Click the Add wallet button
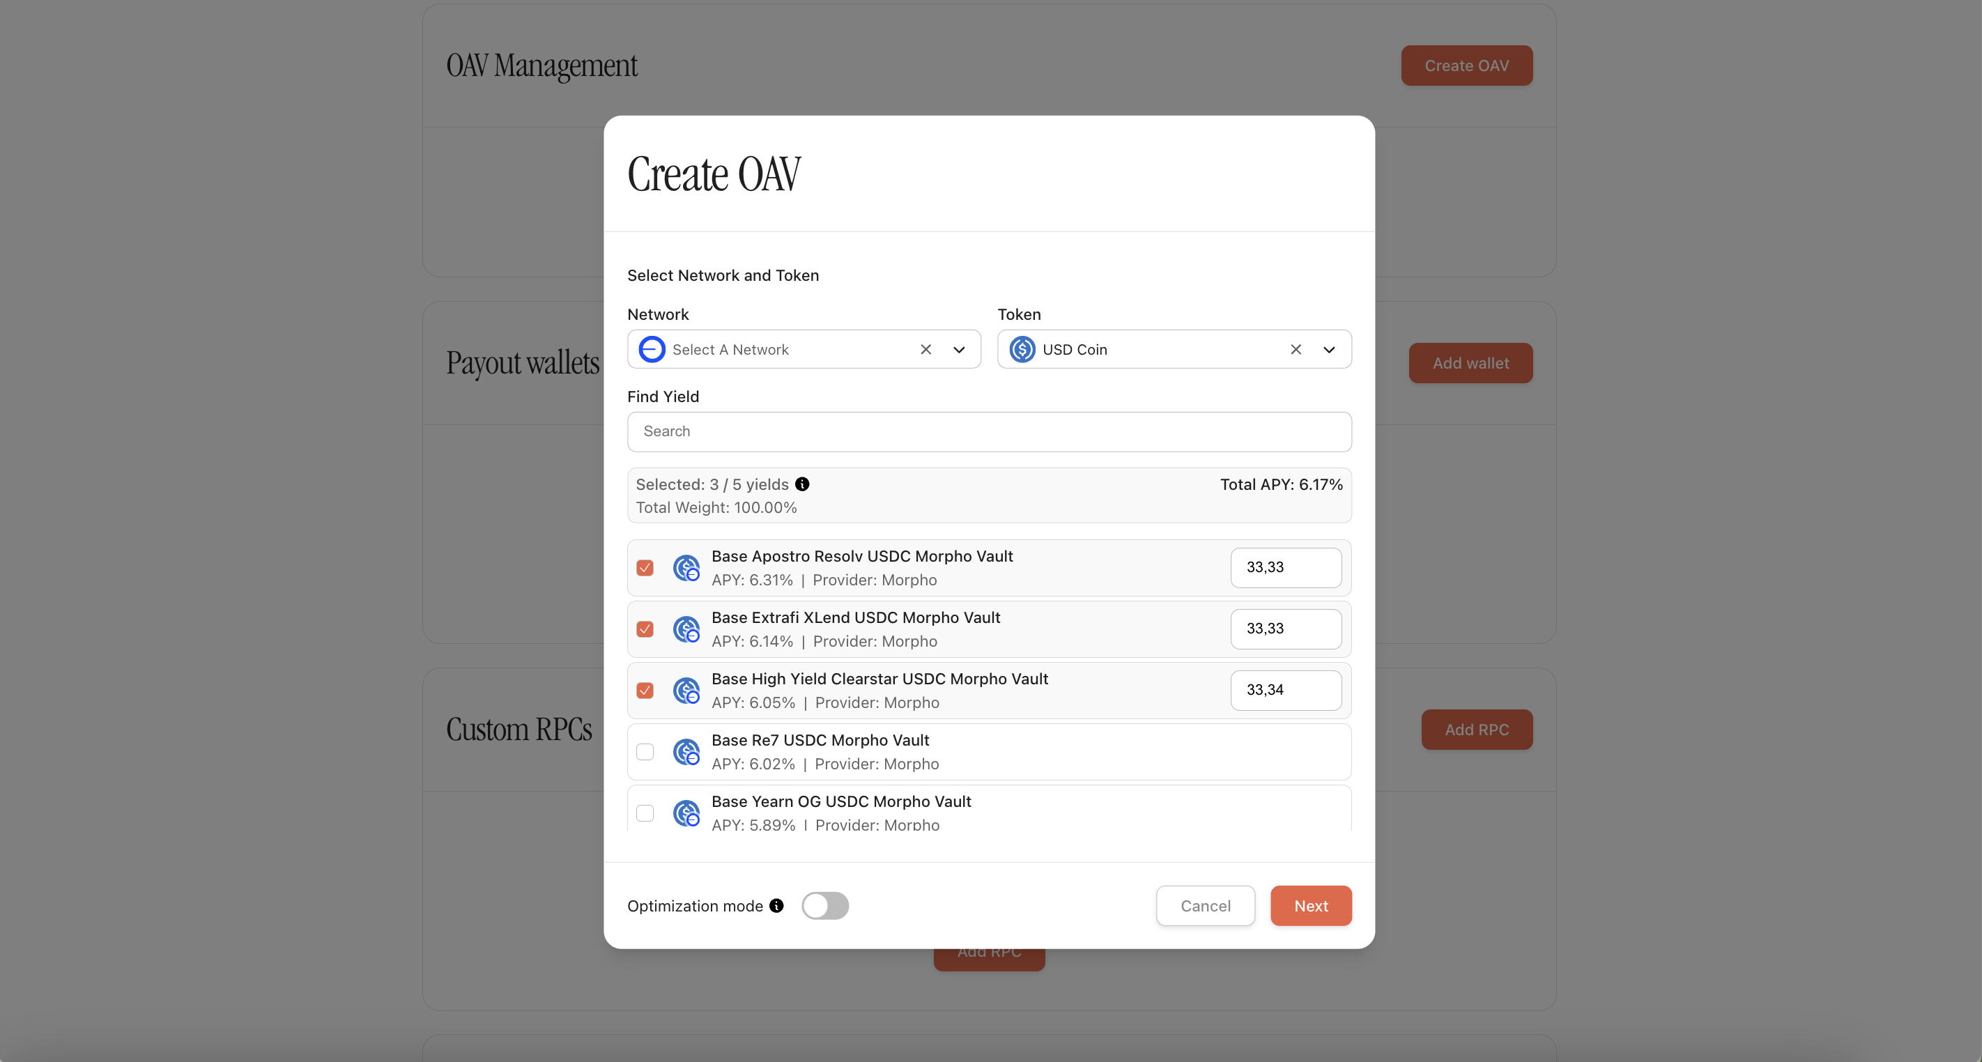The width and height of the screenshot is (1982, 1062). (x=1470, y=363)
